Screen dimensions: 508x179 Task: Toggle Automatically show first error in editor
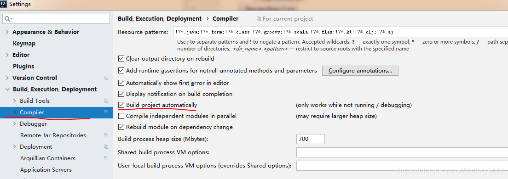click(121, 83)
